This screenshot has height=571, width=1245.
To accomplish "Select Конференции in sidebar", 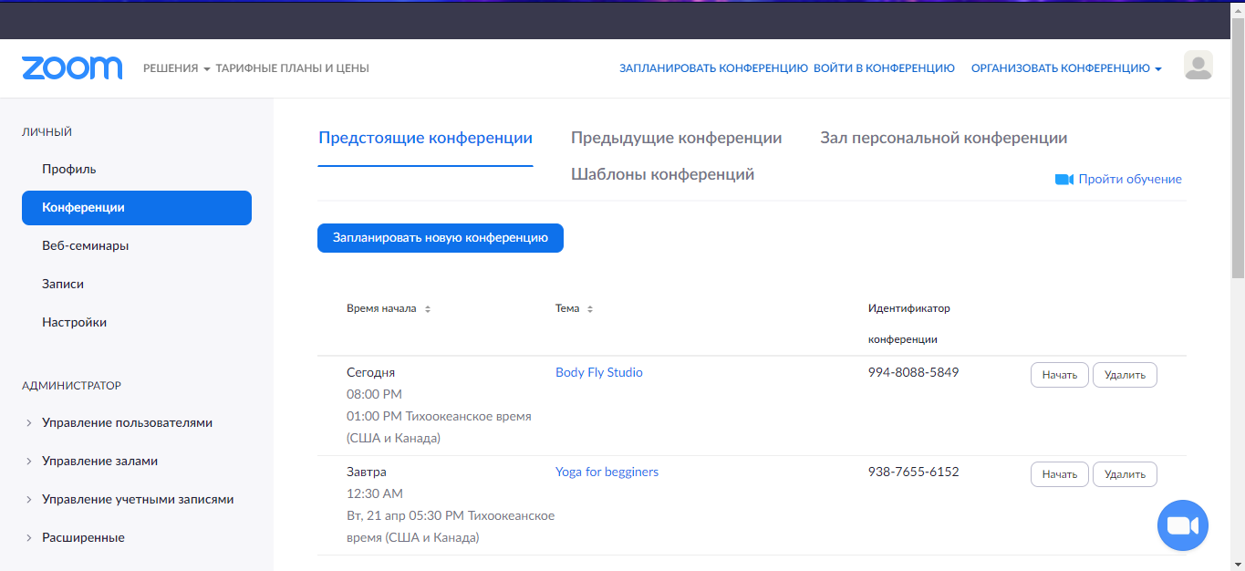I will [x=137, y=208].
